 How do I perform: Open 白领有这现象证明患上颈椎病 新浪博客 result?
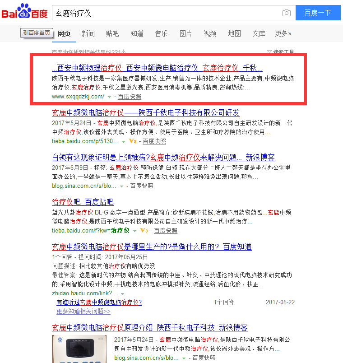pos(163,157)
